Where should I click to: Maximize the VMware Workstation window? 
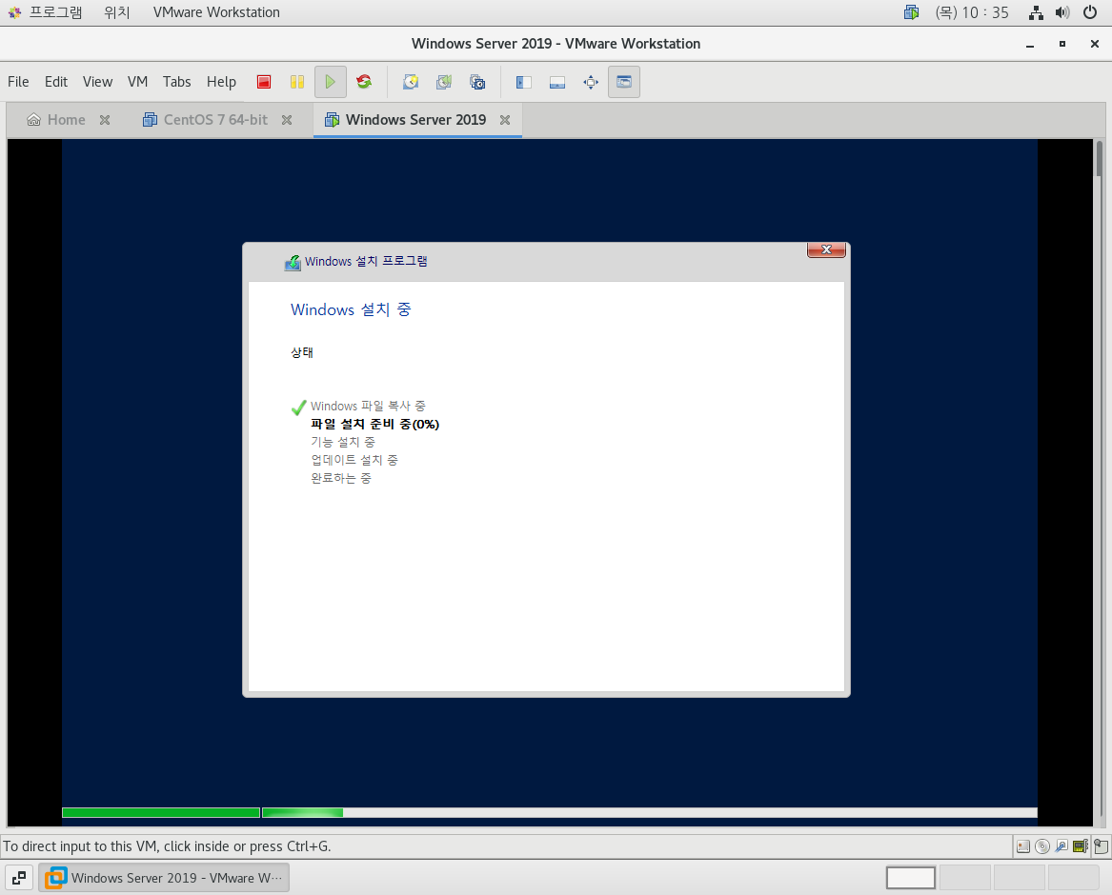[1062, 44]
